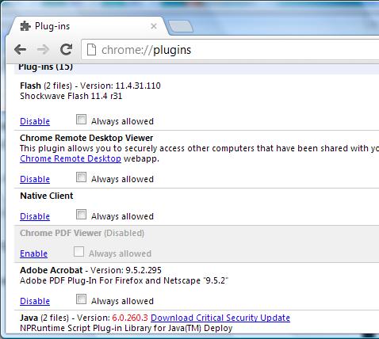Disable the Native Client plug-in
379x339 pixels.
(x=35, y=216)
